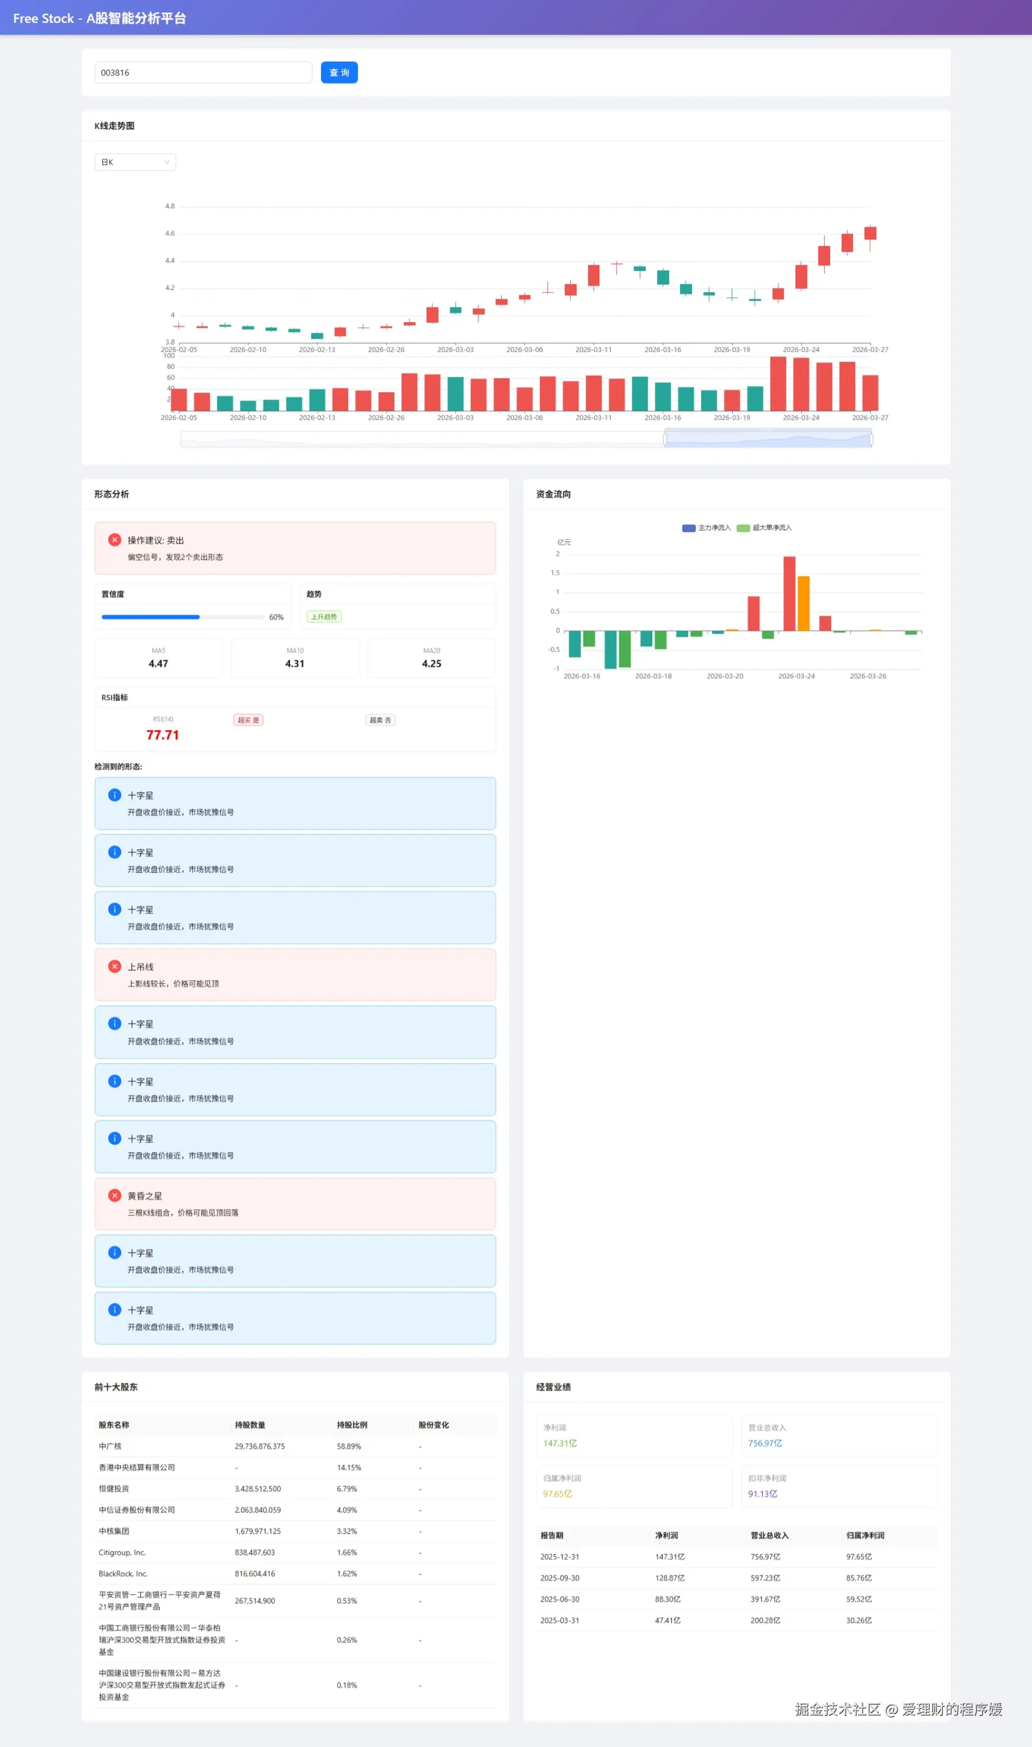Toggle the 超大单净流入 legend item

click(x=763, y=527)
